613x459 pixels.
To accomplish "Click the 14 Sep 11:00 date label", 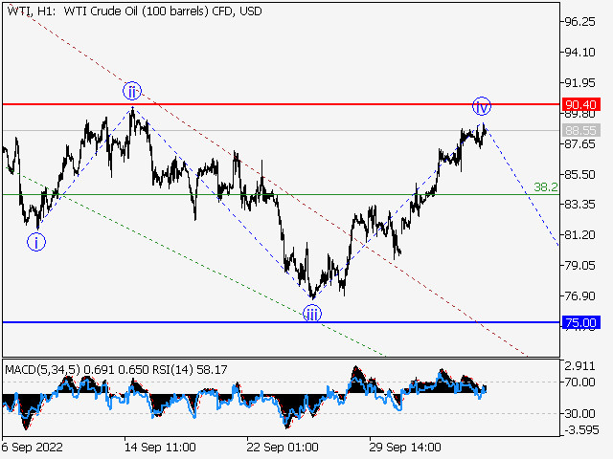I will click(x=160, y=447).
